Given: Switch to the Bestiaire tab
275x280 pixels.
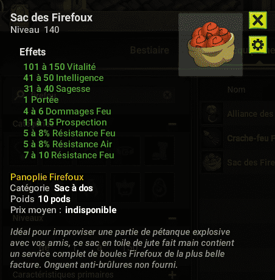Looking at the screenshot, I should point(150,50).
